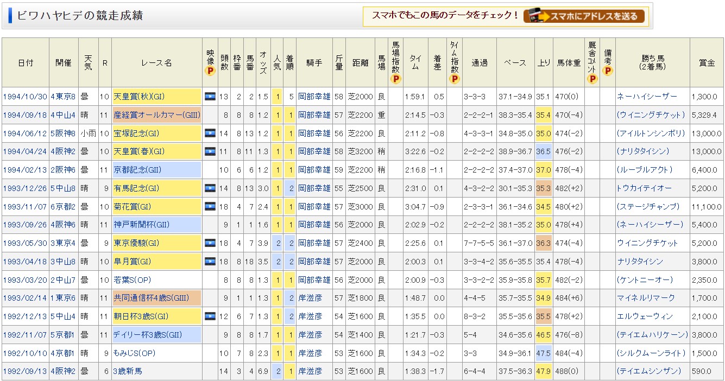Open 共同通信杯4歳S(GIII) race link
Image resolution: width=725 pixels, height=381 pixels.
(x=153, y=298)
